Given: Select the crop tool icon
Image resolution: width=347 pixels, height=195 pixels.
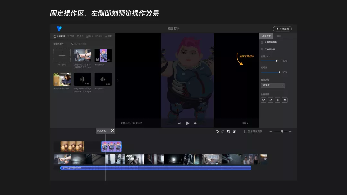Looking at the screenshot, I should 228,131.
